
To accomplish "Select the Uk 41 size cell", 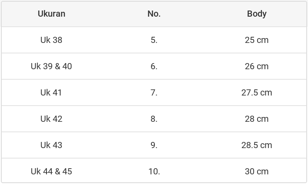I will [x=51, y=92].
